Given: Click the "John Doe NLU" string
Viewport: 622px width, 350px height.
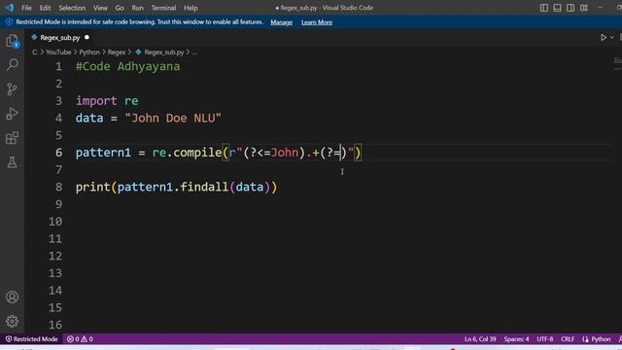Looking at the screenshot, I should click(173, 118).
